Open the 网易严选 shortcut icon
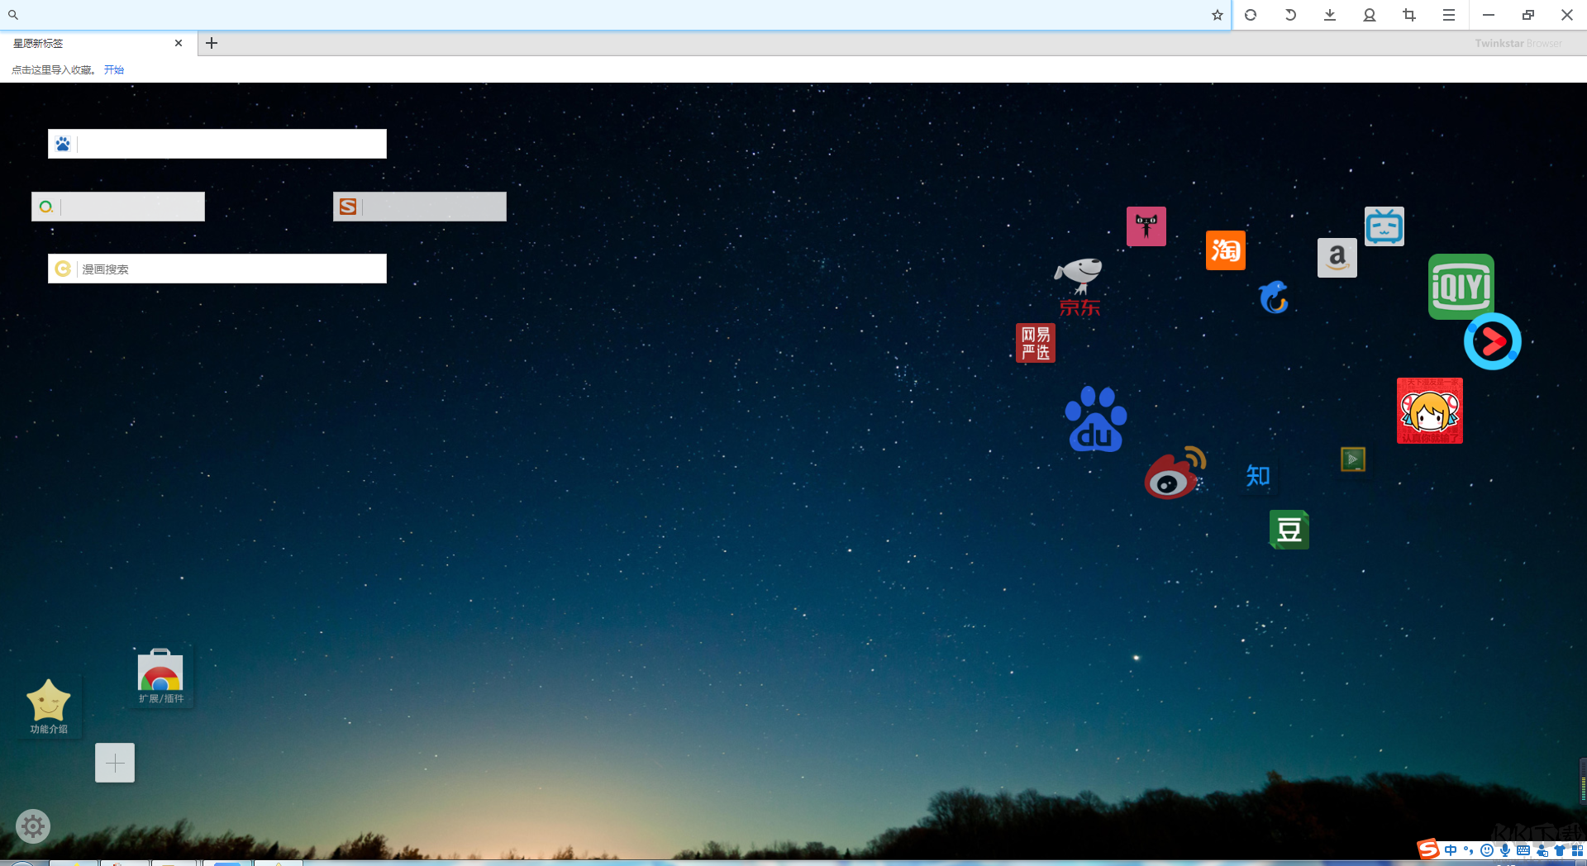This screenshot has height=866, width=1587. pyautogui.click(x=1036, y=343)
